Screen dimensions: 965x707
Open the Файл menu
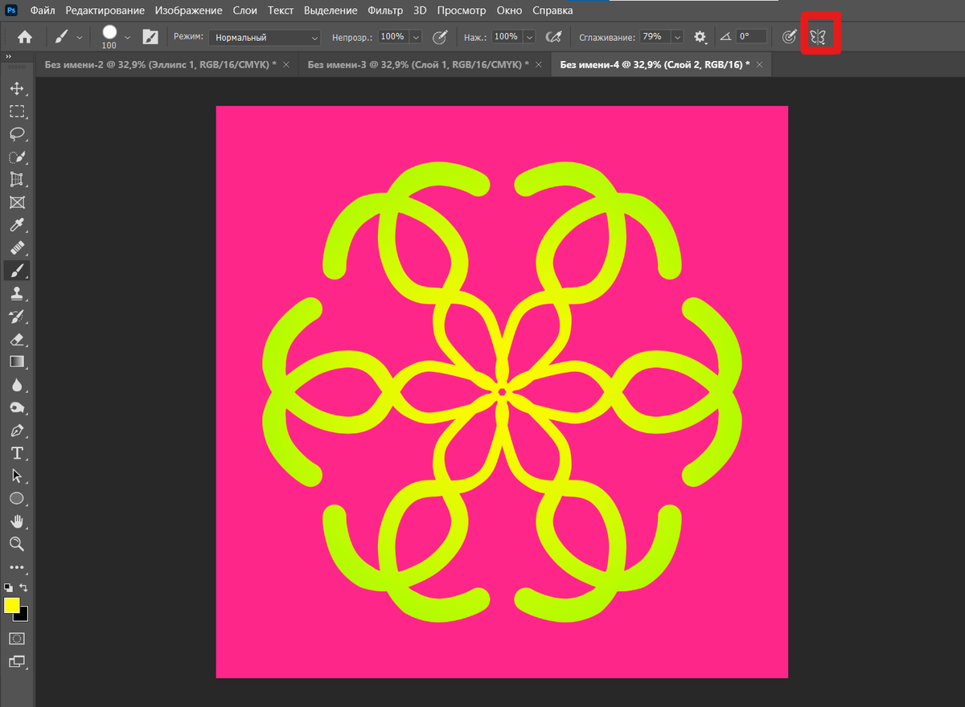click(x=43, y=10)
